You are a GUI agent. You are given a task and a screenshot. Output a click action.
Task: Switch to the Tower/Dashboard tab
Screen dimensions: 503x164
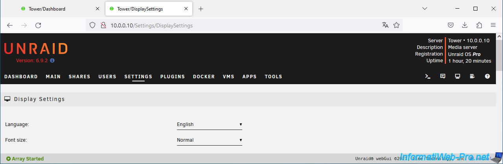(57, 9)
